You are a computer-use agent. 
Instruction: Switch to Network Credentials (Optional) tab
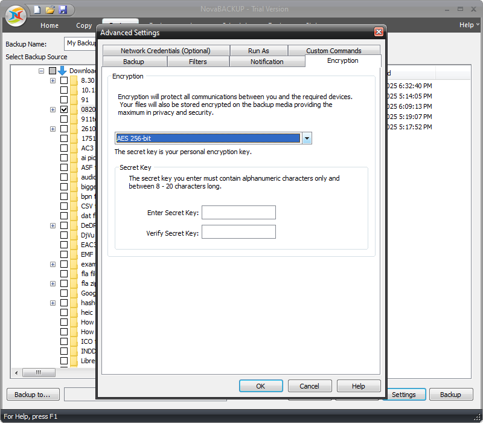(x=165, y=51)
